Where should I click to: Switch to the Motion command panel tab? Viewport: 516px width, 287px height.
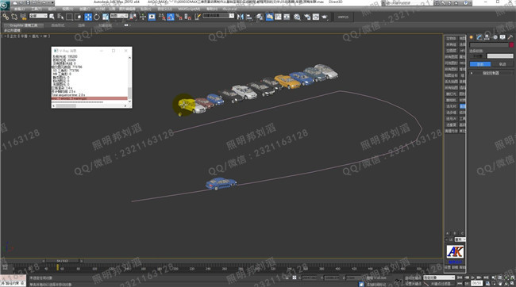click(x=495, y=37)
